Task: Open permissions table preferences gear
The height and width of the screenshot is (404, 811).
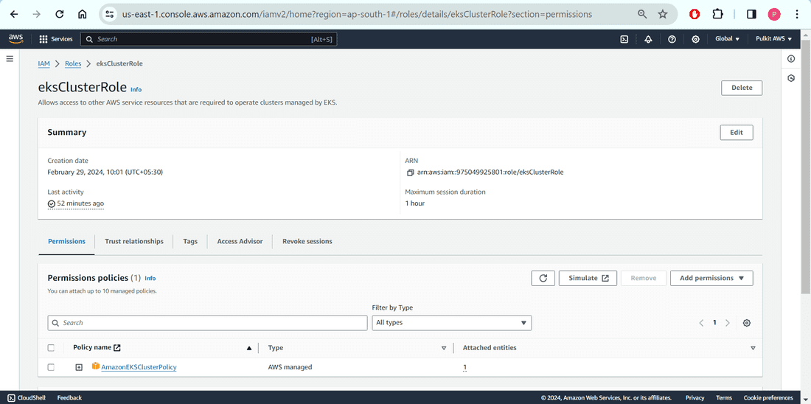Action: click(x=746, y=323)
